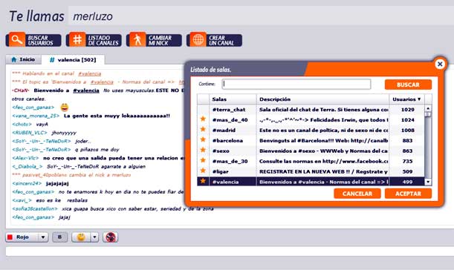Image resolution: width=454 pixels, height=270 pixels.
Task: Select the #ligar room name
Action: pos(221,171)
